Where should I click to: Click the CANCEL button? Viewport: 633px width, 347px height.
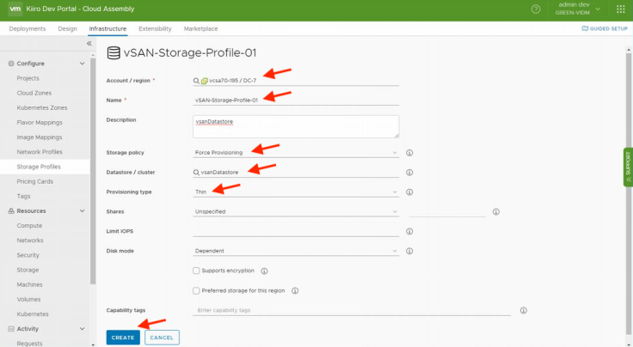(x=162, y=338)
